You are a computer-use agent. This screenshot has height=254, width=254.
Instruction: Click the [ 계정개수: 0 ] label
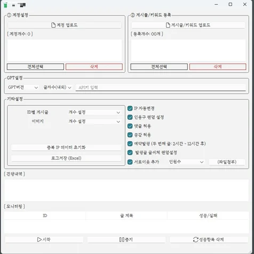(x=20, y=34)
